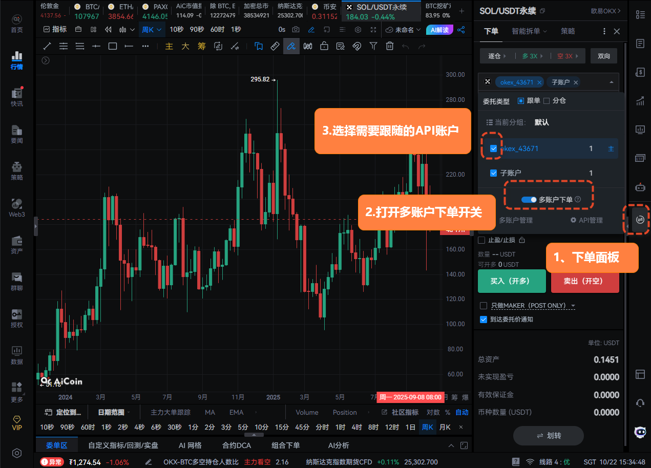This screenshot has height=468, width=651.
Task: Remove the okex_43671 account tag
Action: (538, 82)
